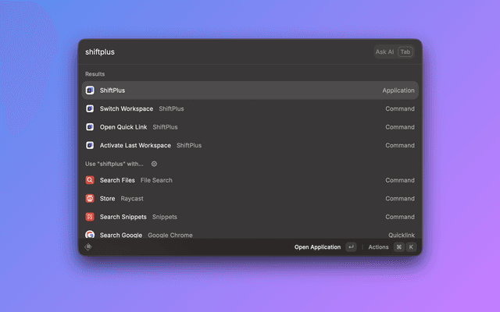Click Command label on Switch Workspace row

point(400,108)
